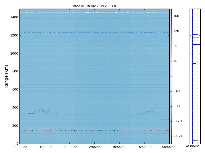Viewport: 205px width, 153px height.
Task: Click the colorbar label 40
Action: click(x=175, y=61)
